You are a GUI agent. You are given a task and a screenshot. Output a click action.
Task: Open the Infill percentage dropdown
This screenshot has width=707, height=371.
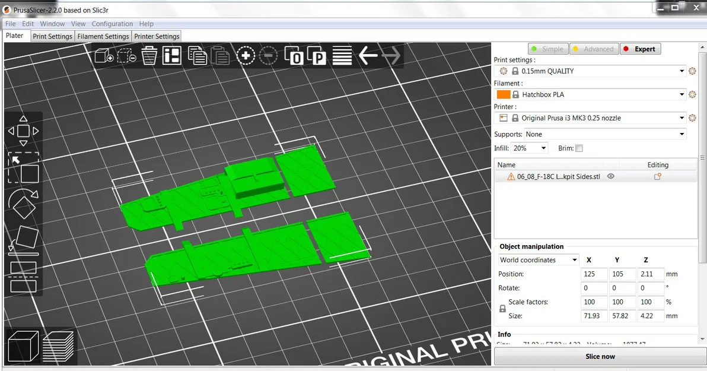pos(529,148)
